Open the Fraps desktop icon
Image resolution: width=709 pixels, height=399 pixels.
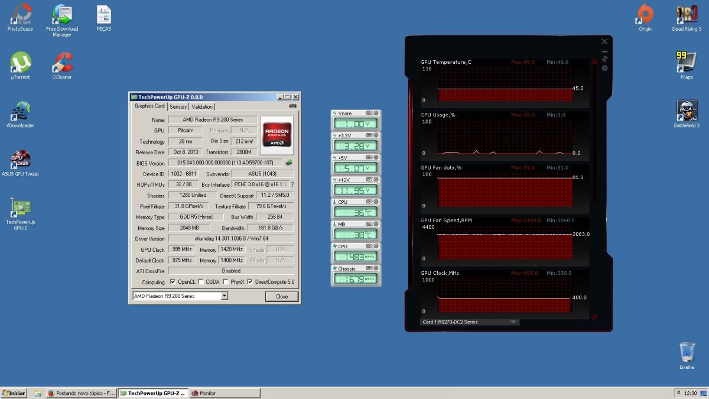[x=687, y=66]
